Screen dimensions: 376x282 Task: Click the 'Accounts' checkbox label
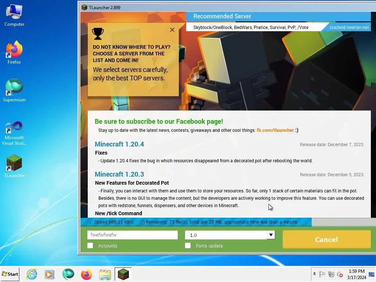(x=108, y=246)
